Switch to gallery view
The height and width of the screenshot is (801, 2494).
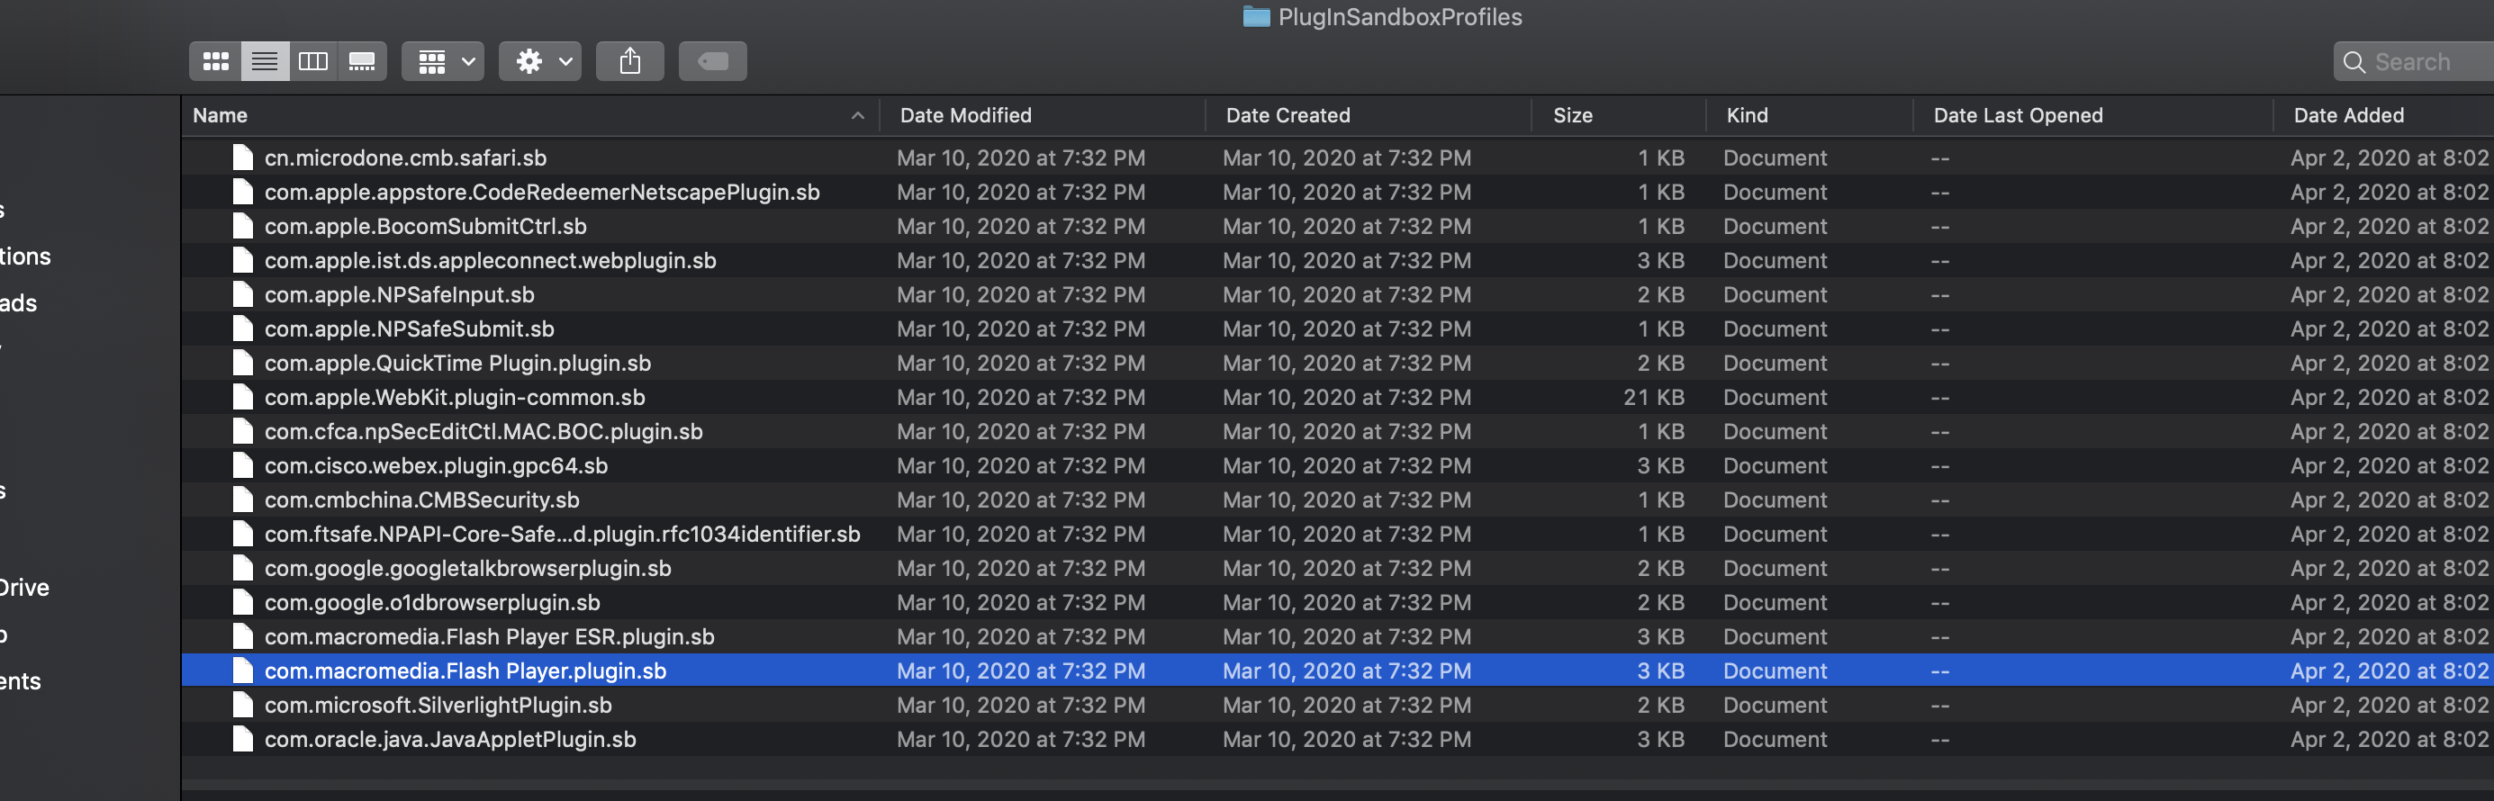pos(362,62)
